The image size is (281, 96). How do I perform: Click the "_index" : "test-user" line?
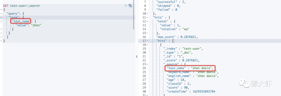[183, 49]
